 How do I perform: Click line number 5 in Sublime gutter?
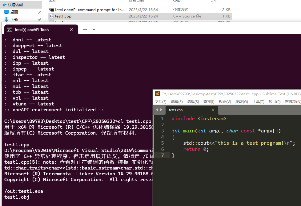tap(163, 143)
